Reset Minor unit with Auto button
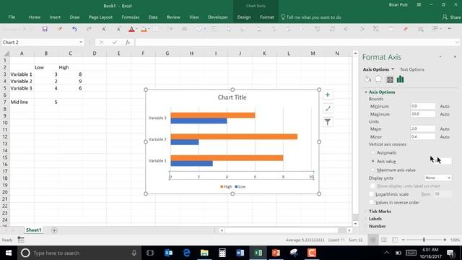 click(445, 136)
